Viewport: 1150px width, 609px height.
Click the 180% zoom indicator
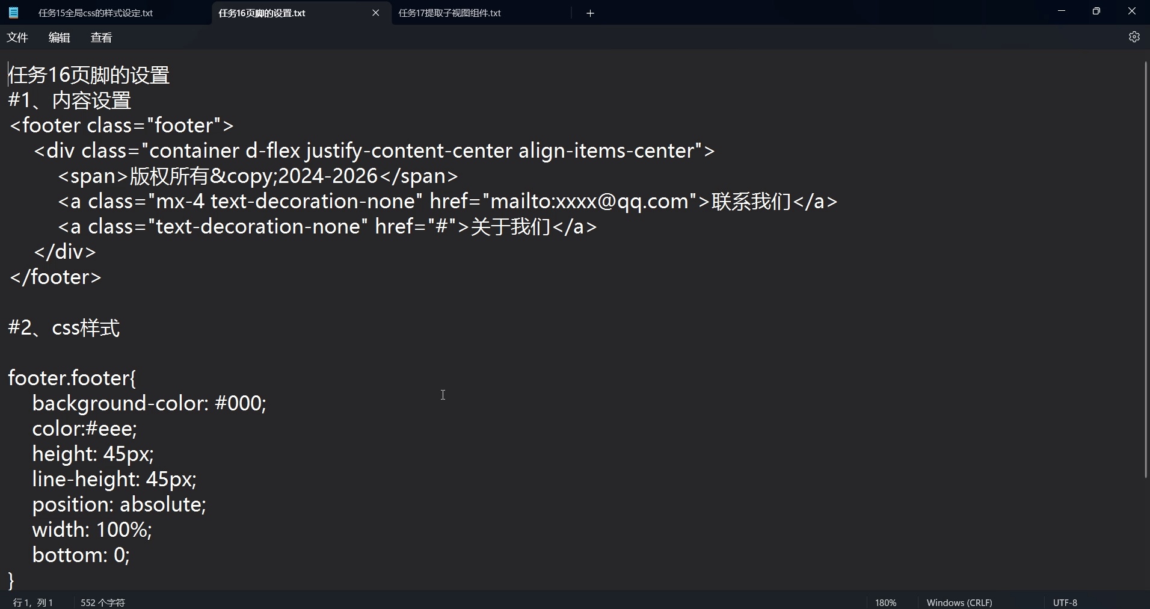[885, 602]
